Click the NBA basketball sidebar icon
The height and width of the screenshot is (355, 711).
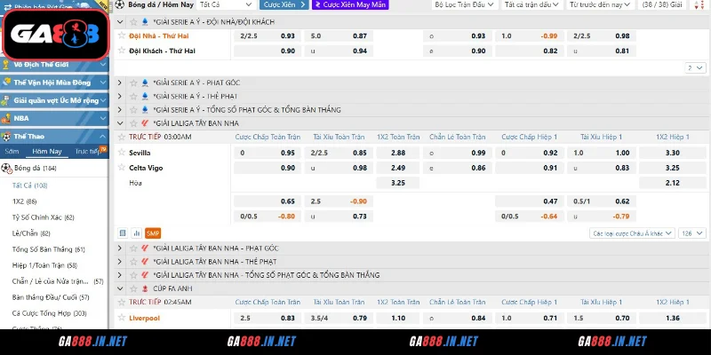pos(7,118)
